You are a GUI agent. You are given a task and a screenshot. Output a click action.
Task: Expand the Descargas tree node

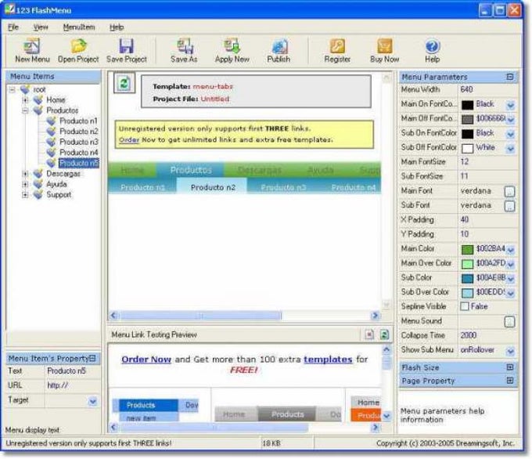click(x=25, y=174)
